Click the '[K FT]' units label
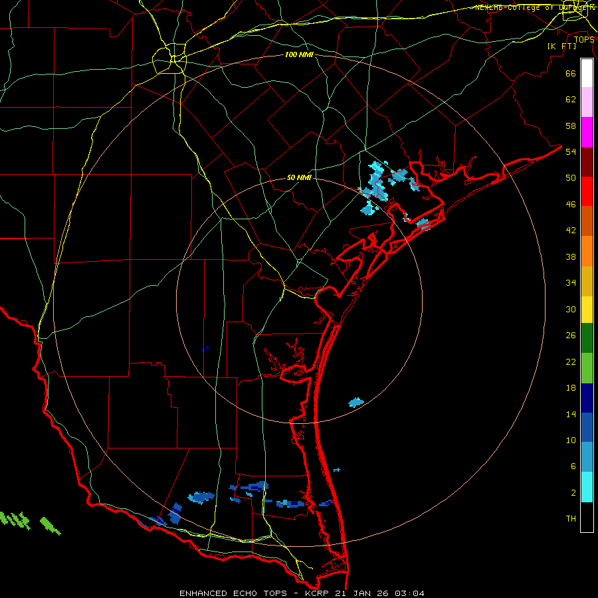Image resolution: width=598 pixels, height=598 pixels. tap(561, 47)
